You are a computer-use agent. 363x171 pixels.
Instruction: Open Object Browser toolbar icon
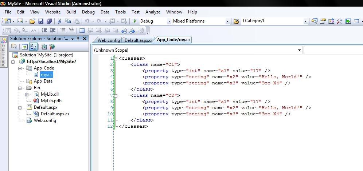pyautogui.click(x=331, y=21)
